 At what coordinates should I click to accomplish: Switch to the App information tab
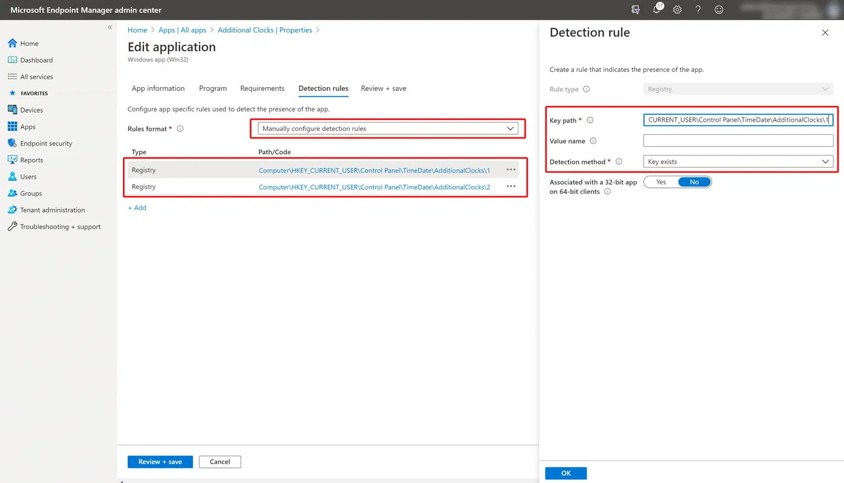coord(158,89)
